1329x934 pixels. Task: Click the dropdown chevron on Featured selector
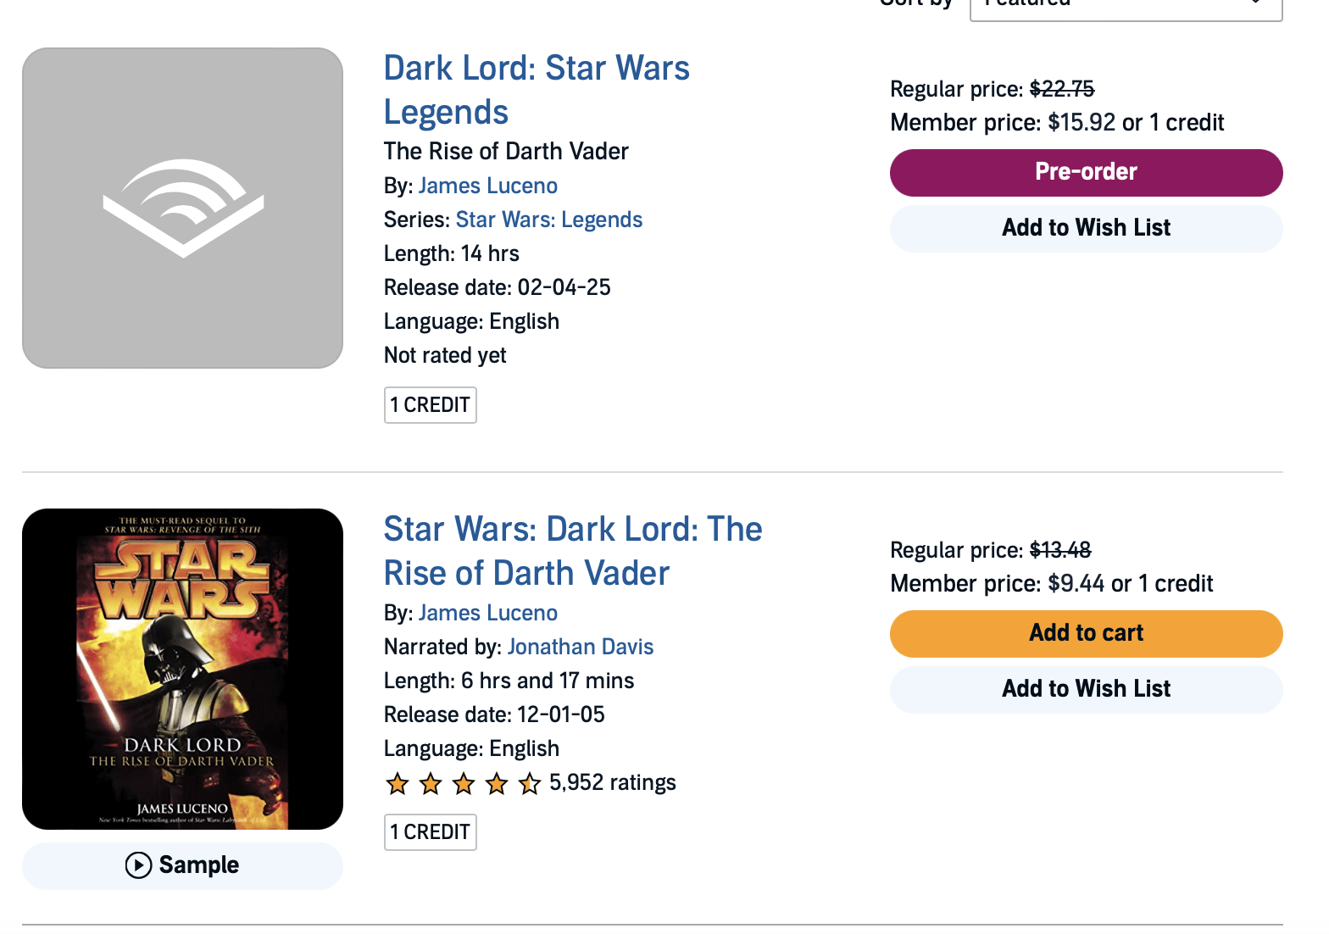[1257, 4]
